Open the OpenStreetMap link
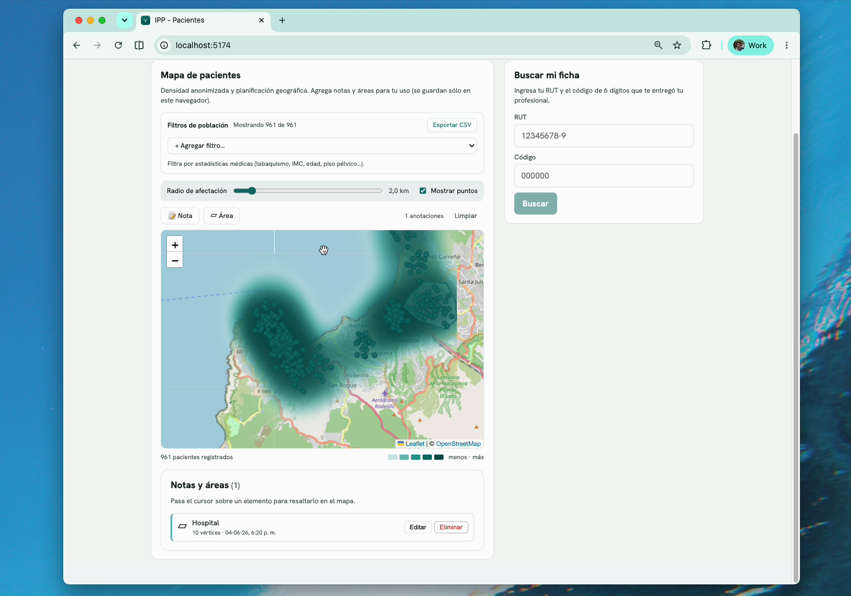Viewport: 851px width, 596px height. (459, 444)
